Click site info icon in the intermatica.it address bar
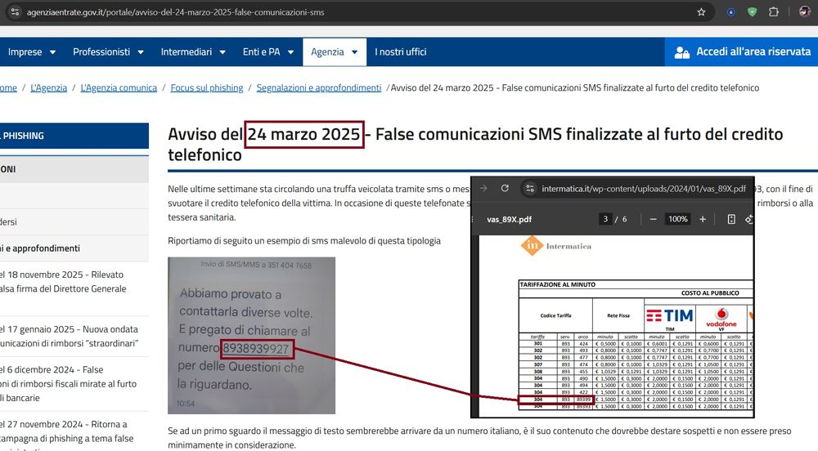818x451 pixels. pos(530,189)
